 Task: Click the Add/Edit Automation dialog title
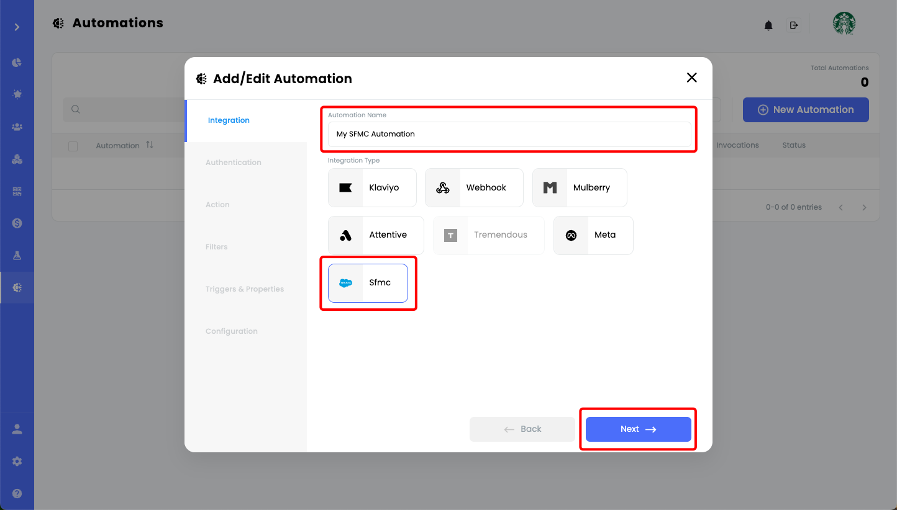283,79
